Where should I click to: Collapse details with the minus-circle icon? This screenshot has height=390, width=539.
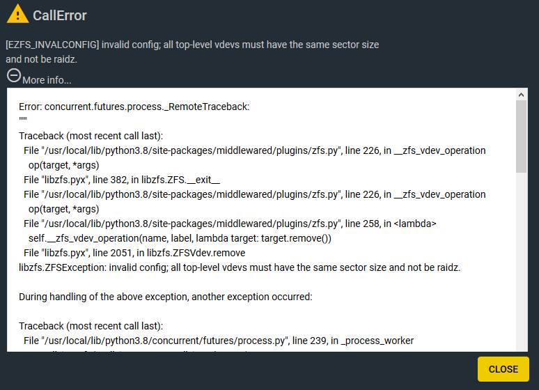13,76
